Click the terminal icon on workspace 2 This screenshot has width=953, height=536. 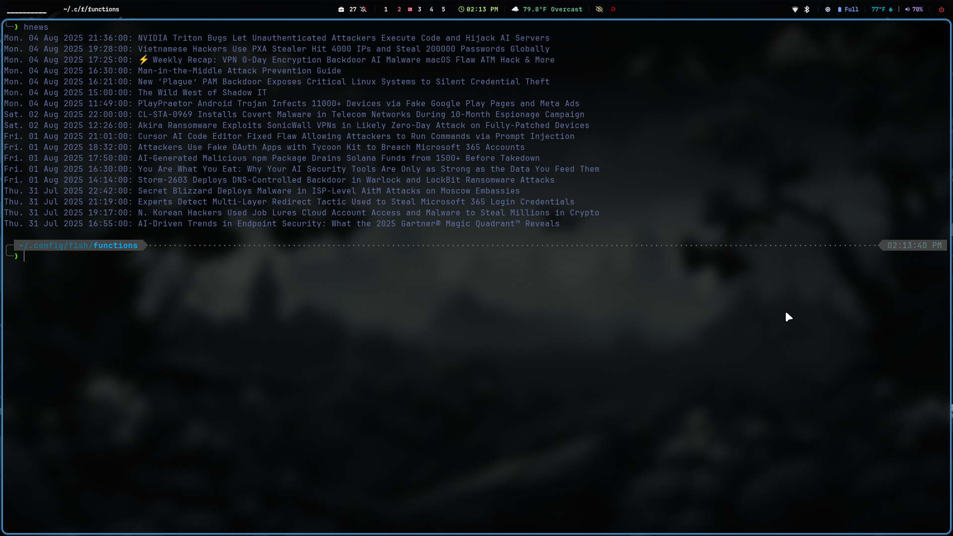click(x=410, y=9)
